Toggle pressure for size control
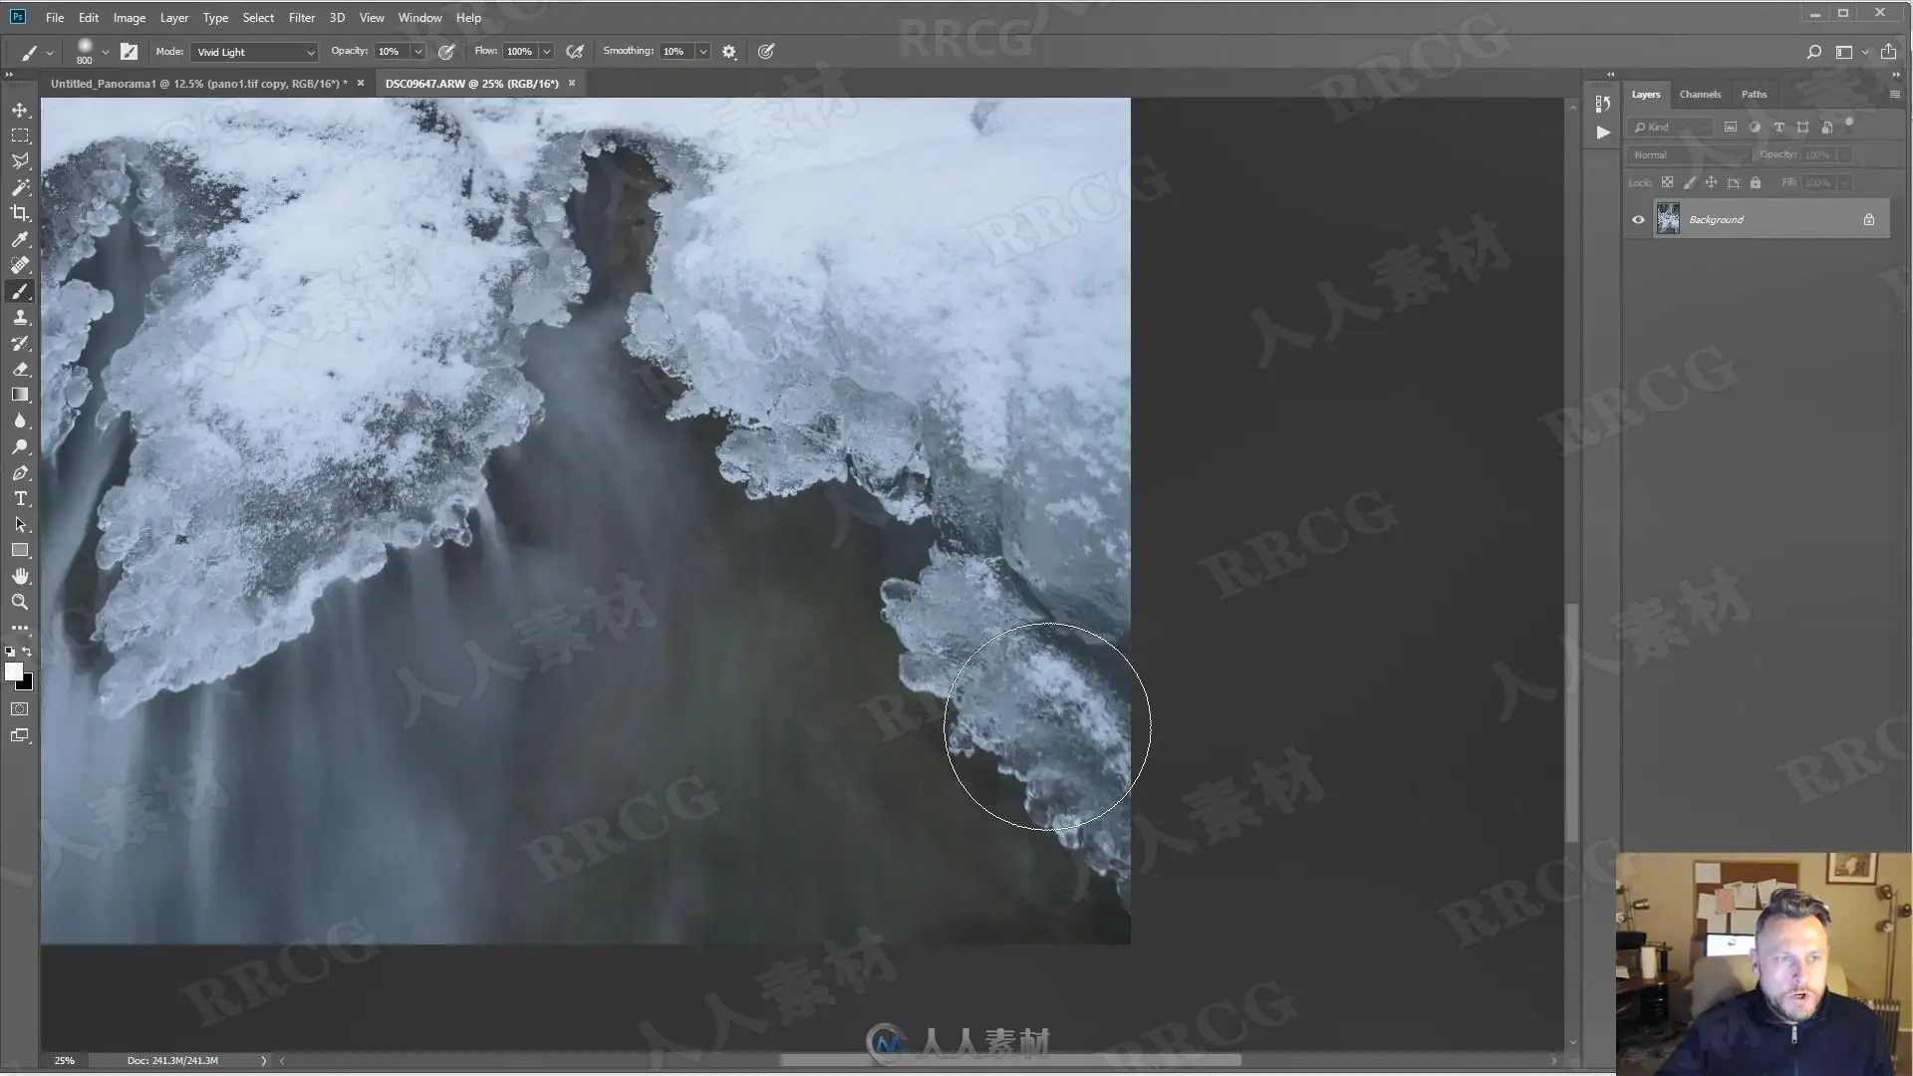This screenshot has width=1913, height=1076. tap(766, 52)
